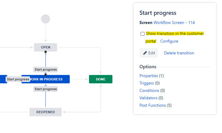Select Start progress label left of Work In Progress
This screenshot has height=133, width=222.
pos(18,79)
